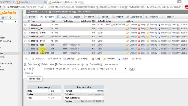
Task: Open the Search tab
Action: pyautogui.click(x=75, y=17)
